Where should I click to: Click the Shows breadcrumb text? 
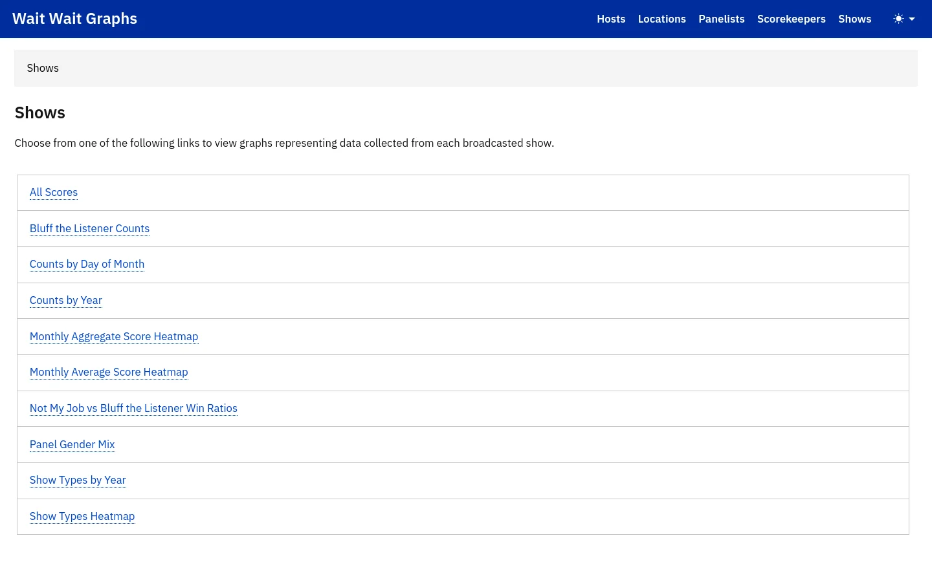pyautogui.click(x=43, y=68)
